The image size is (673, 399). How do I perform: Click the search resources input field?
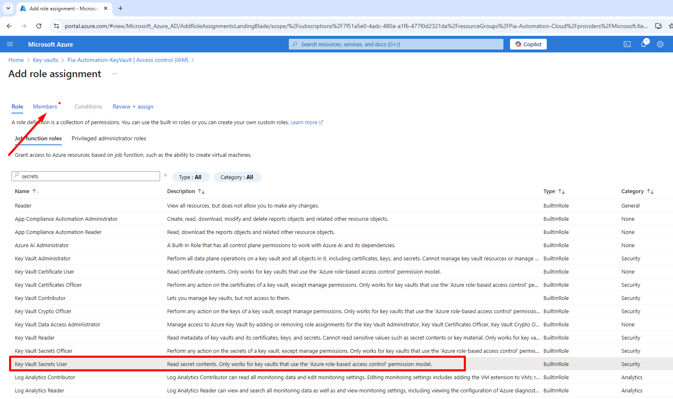pos(396,44)
